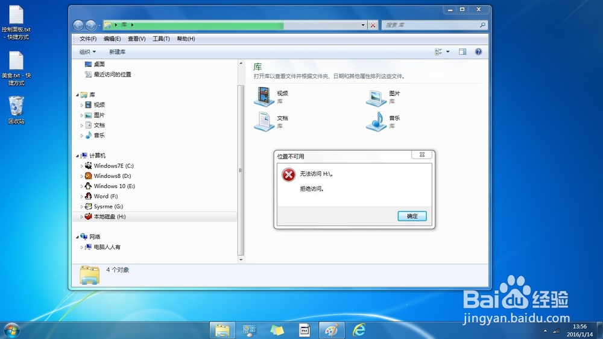Click the navigation pane scrollbar
This screenshot has width=603, height=339.
(x=241, y=170)
